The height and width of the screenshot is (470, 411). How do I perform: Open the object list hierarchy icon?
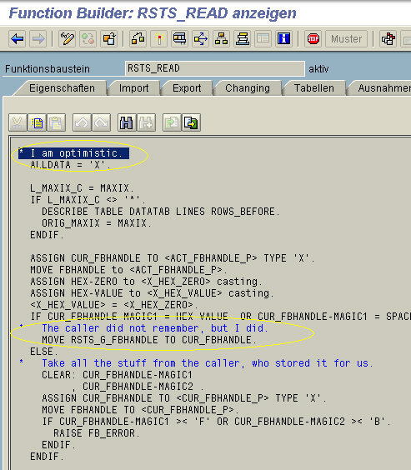(x=221, y=39)
